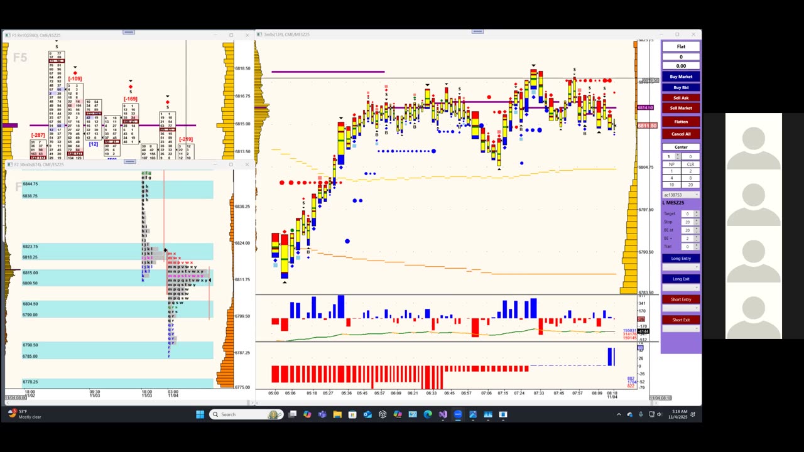The image size is (804, 452).
Task: Click the Short Exit button
Action: point(681,320)
